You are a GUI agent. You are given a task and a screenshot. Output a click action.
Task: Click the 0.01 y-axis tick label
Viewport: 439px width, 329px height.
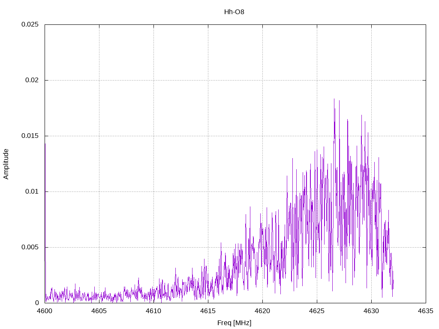(32, 191)
